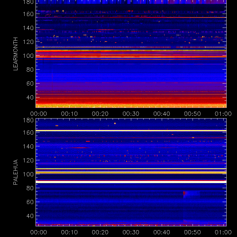
Task: Select the 160 tick label on the Learmonth plot
Action: tap(28, 14)
